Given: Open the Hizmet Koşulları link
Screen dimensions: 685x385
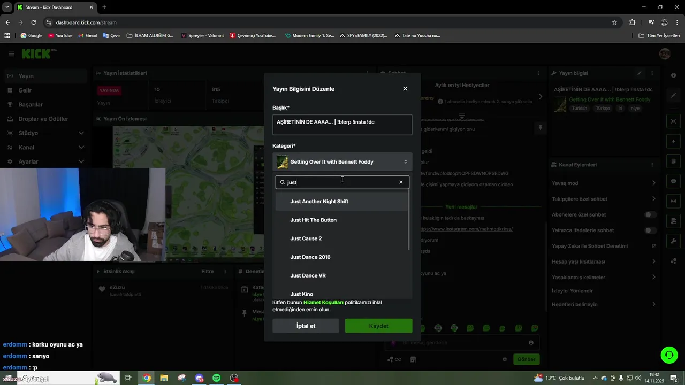Looking at the screenshot, I should [x=323, y=302].
